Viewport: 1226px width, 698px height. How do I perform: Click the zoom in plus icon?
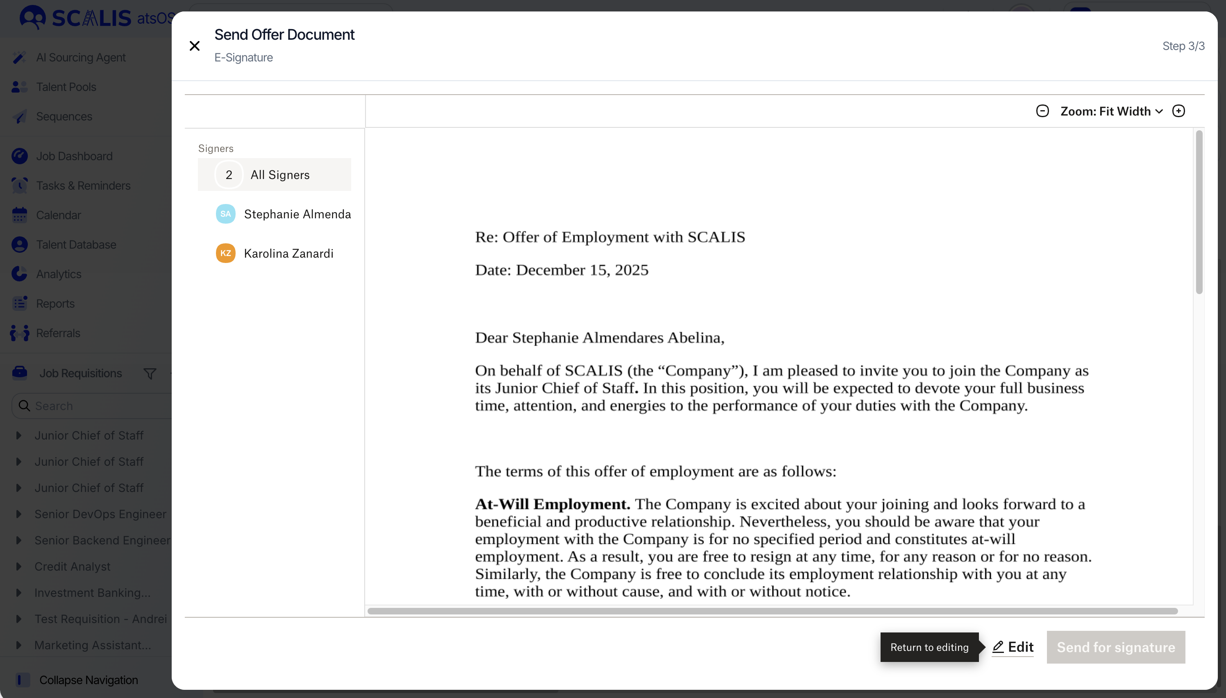[1178, 111]
